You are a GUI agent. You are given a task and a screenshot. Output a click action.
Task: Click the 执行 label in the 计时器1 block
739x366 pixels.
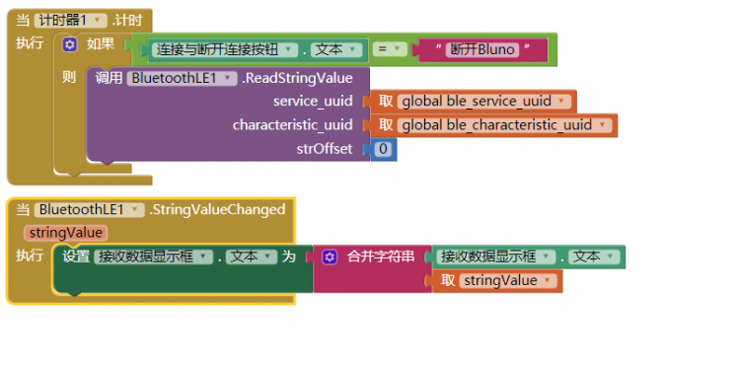[x=30, y=43]
